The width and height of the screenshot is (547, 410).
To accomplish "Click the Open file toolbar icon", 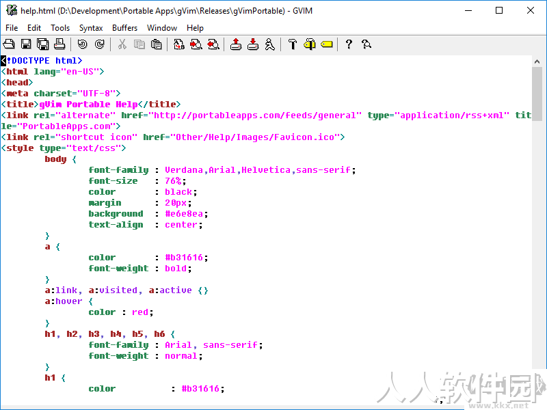I will pyautogui.click(x=9, y=44).
